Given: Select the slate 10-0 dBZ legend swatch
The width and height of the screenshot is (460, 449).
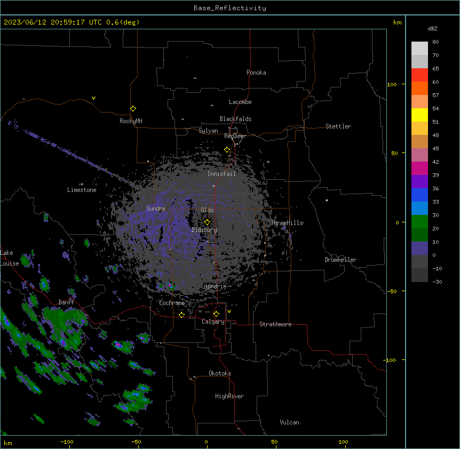Looking at the screenshot, I should (419, 248).
